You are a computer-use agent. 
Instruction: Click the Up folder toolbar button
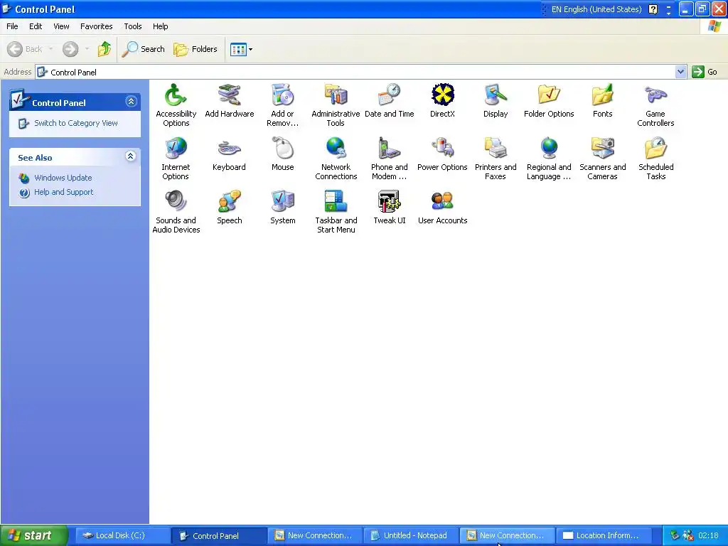tap(104, 49)
